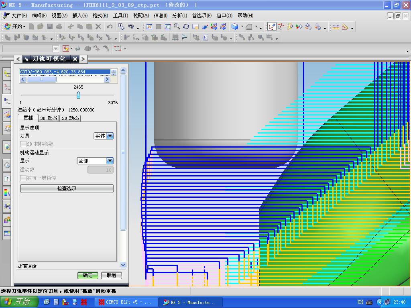Click the dialog scroll down arrow near 动画速度

click(123, 265)
